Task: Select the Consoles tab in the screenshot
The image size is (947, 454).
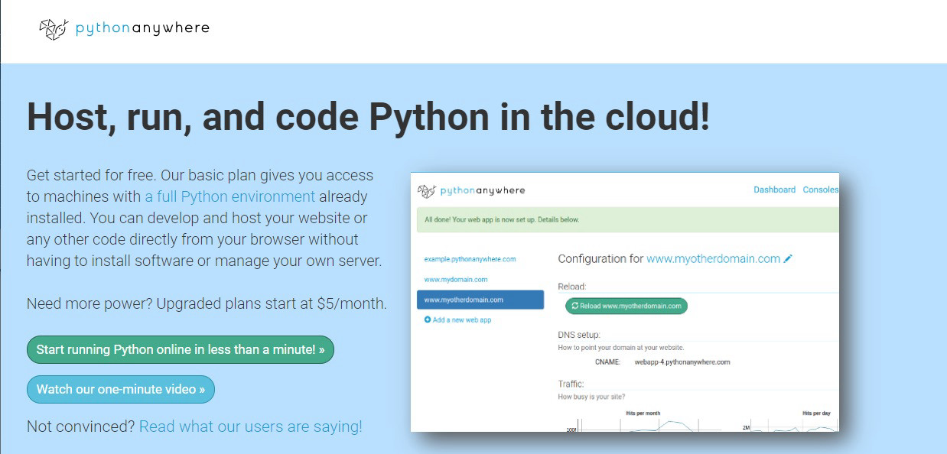Action: click(x=820, y=190)
